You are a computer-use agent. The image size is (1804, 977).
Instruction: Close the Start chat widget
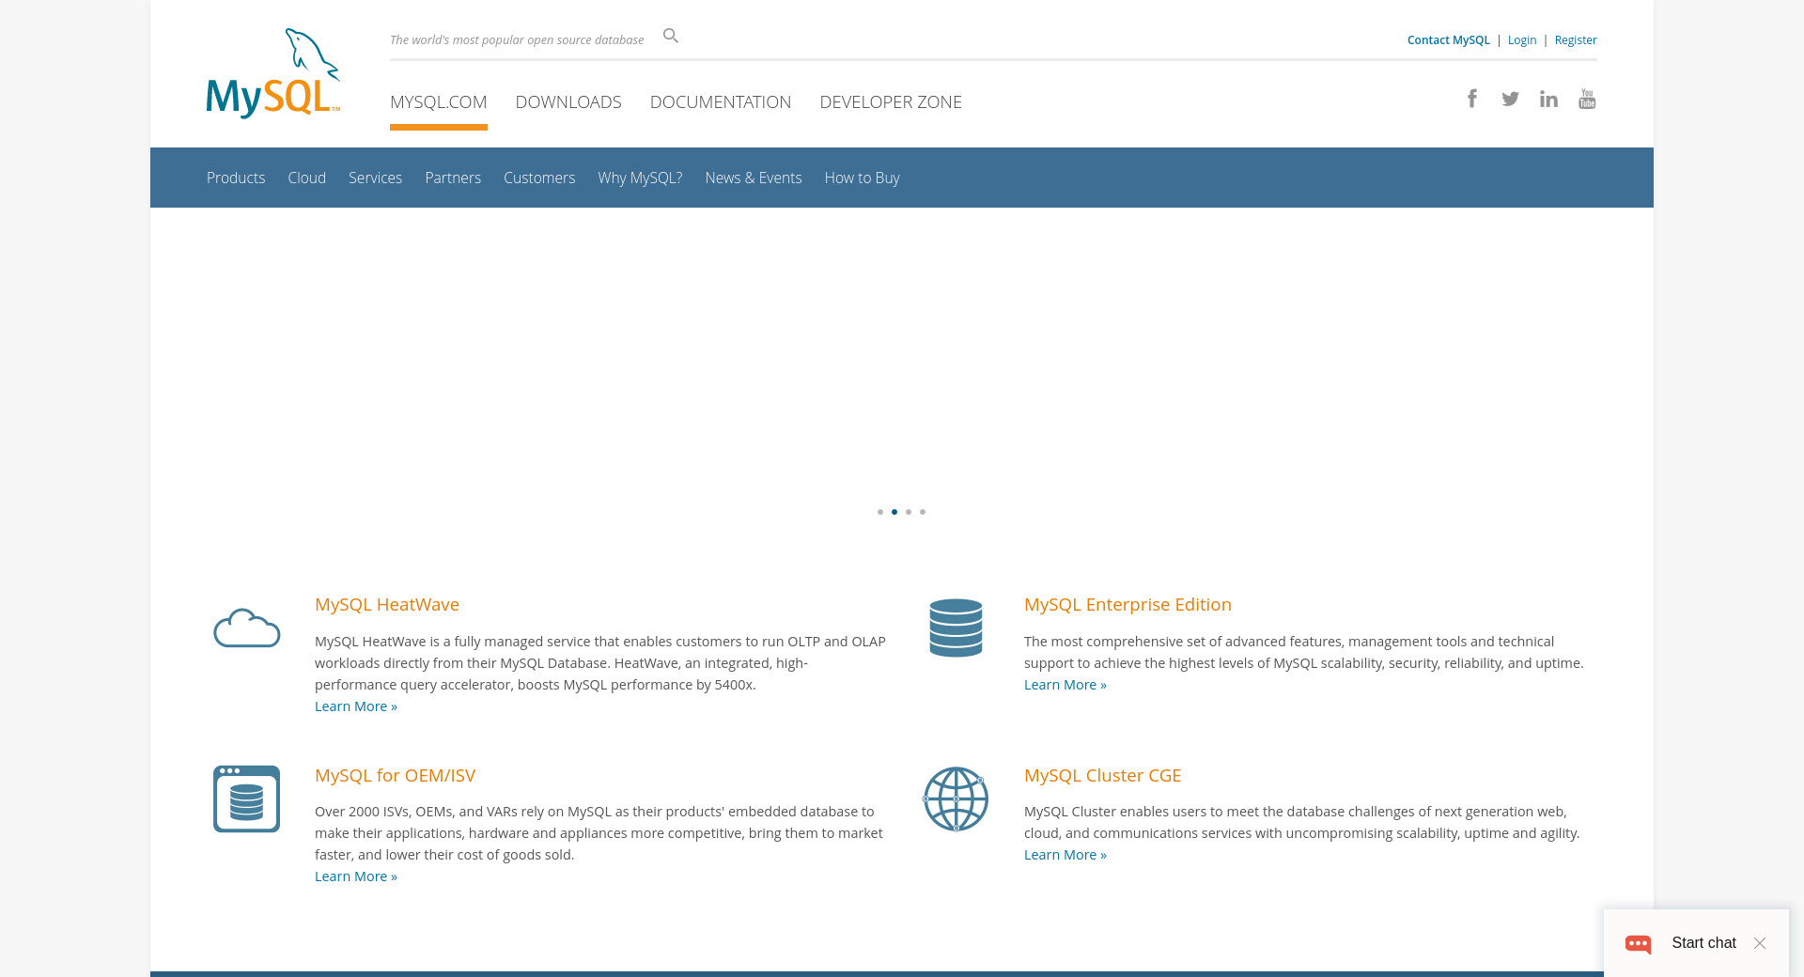[x=1760, y=943]
